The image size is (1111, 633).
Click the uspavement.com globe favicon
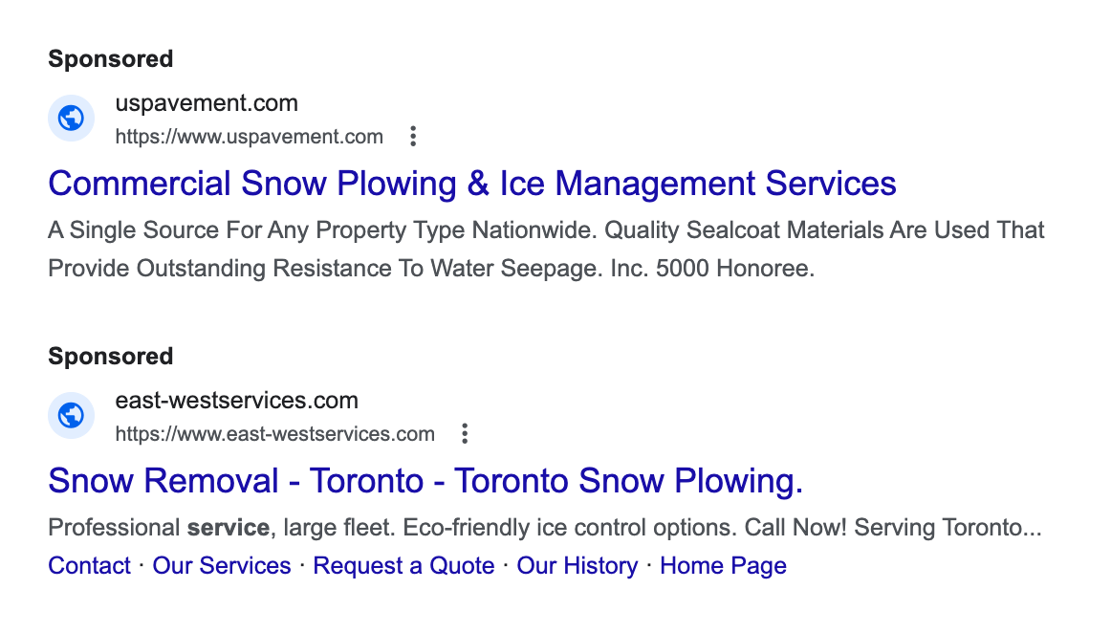coord(72,119)
